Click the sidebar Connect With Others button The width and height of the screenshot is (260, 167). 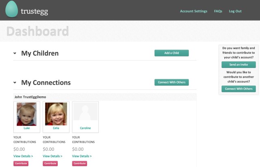point(238,89)
